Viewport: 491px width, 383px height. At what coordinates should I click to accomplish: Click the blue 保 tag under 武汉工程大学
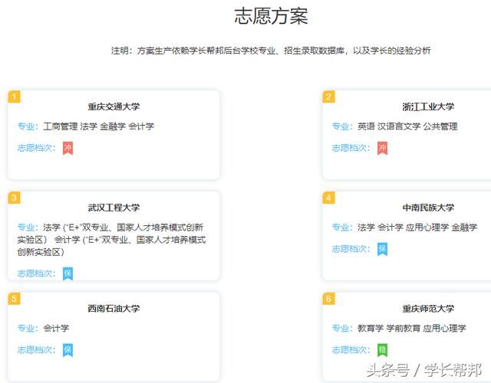click(x=68, y=273)
